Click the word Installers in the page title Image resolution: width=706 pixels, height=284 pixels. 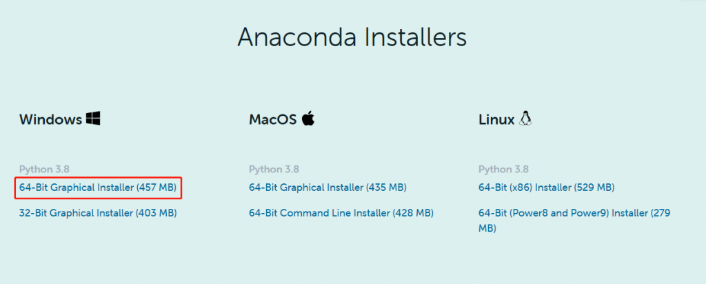[x=415, y=38]
